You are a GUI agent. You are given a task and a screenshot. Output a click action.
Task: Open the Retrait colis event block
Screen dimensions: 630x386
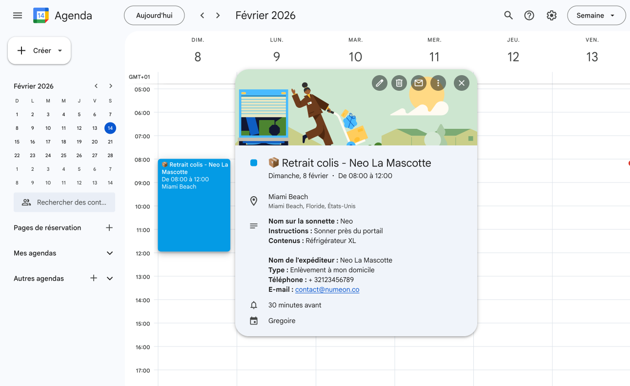194,205
